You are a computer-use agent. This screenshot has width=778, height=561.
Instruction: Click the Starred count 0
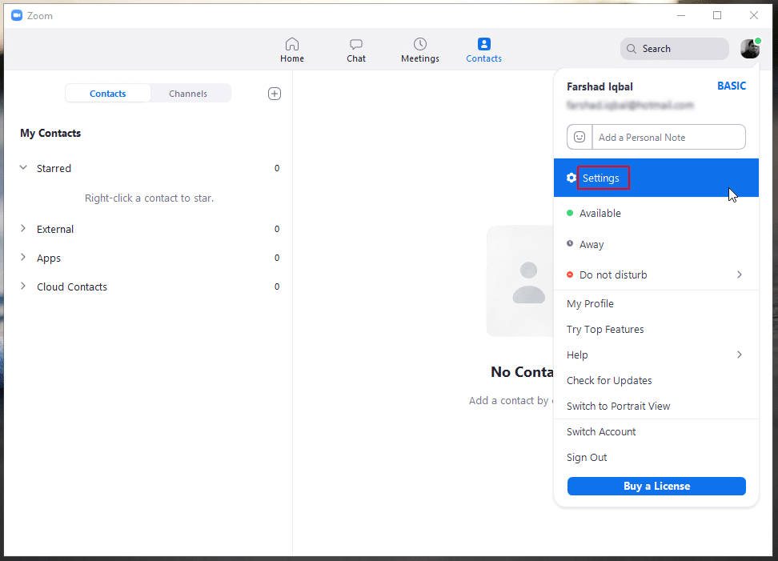tap(277, 168)
